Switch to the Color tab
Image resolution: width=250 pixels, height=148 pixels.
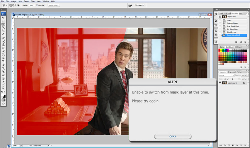point(222,47)
